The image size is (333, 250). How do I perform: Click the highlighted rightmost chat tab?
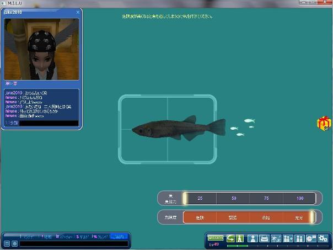pos(118,236)
